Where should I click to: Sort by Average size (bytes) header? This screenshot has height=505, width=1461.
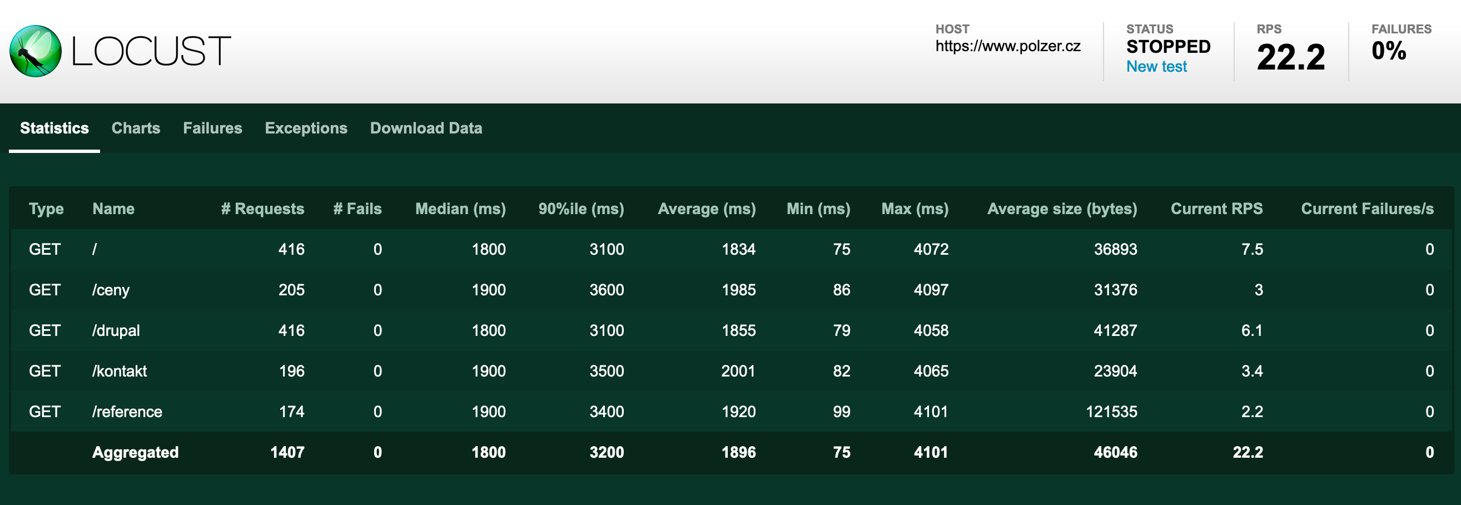coord(1062,209)
